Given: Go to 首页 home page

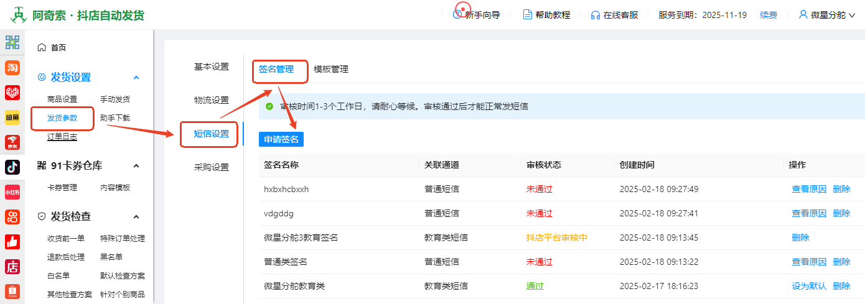Looking at the screenshot, I should pos(58,47).
